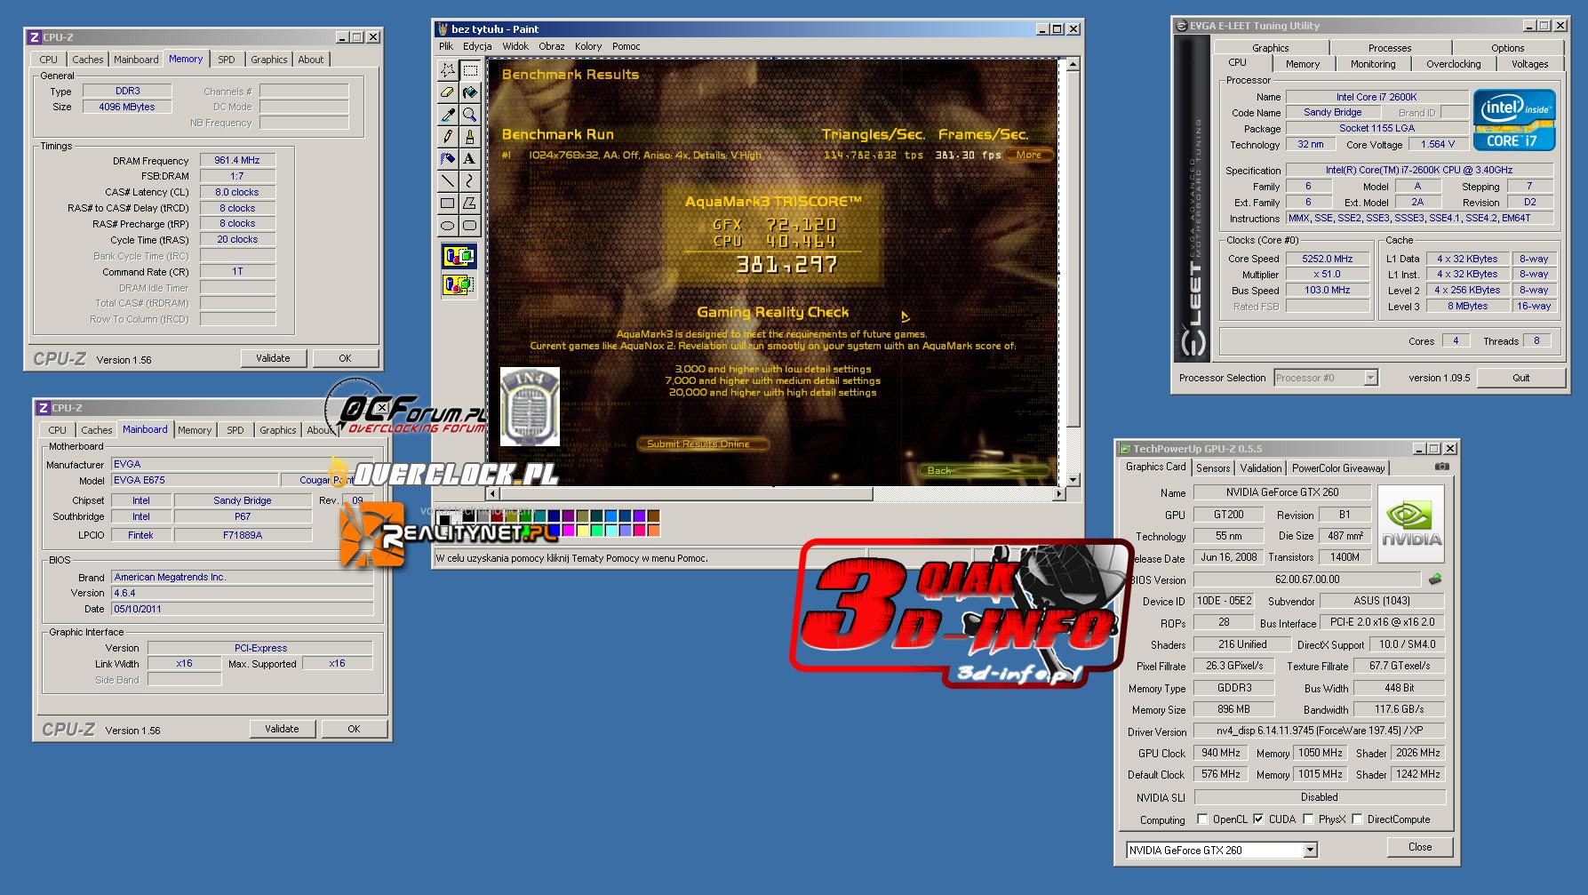
Task: Select the Curve tool in Paint
Action: 470,180
